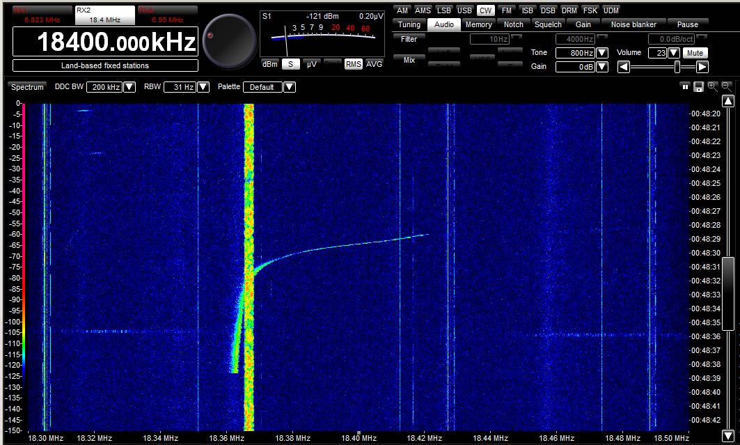The height and width of the screenshot is (445, 740).
Task: Click the volume slider handle
Action: (677, 67)
